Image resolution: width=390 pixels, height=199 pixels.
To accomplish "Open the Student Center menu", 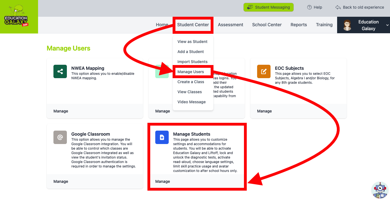I will click(x=193, y=25).
